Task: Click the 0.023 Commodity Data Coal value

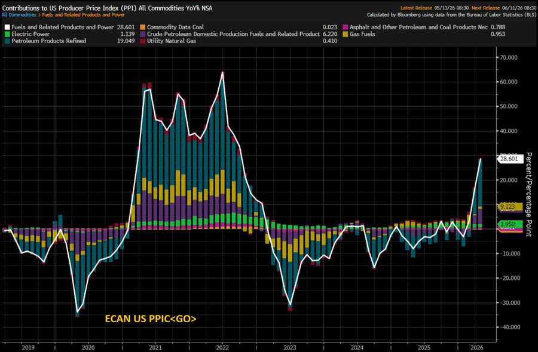Action: point(330,27)
